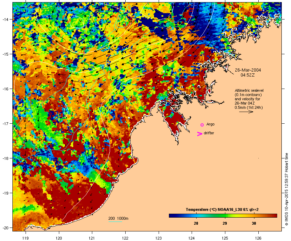This screenshot has width=291, height=241.
Task: Click the 125 longitude axis label
Action: [225, 238]
